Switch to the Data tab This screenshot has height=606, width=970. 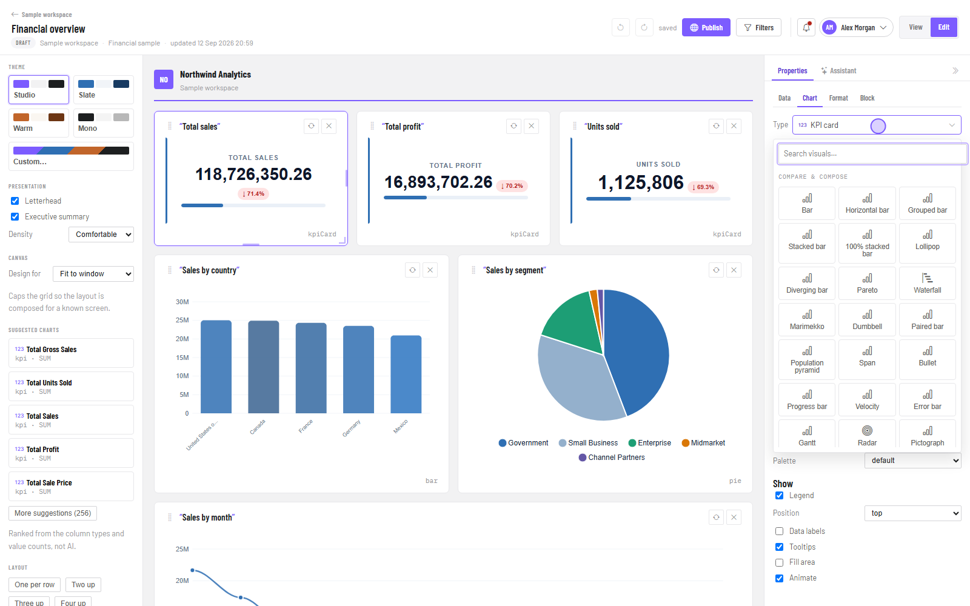click(x=784, y=98)
